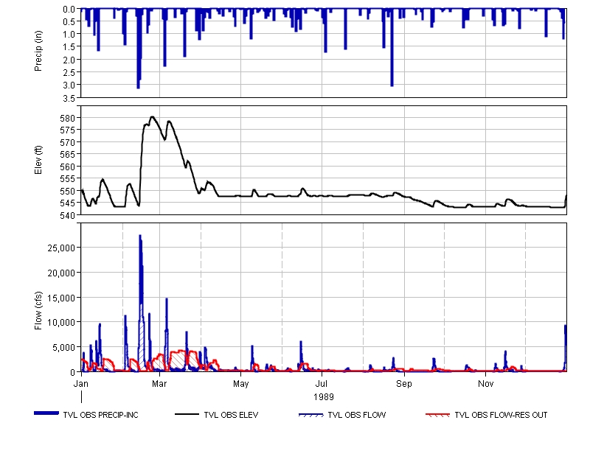This screenshot has width=590, height=462.
Task: Click the '15,000' flow axis tick label
Action: [x=61, y=298]
